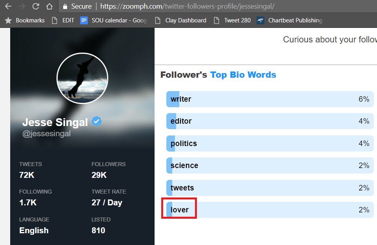377x245 pixels.
Task: Click the blue verified badge
Action: [97, 121]
